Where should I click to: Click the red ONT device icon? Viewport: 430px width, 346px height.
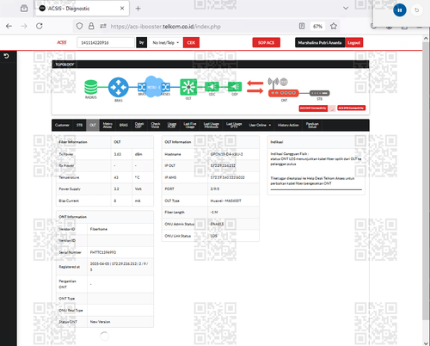pos(284,93)
